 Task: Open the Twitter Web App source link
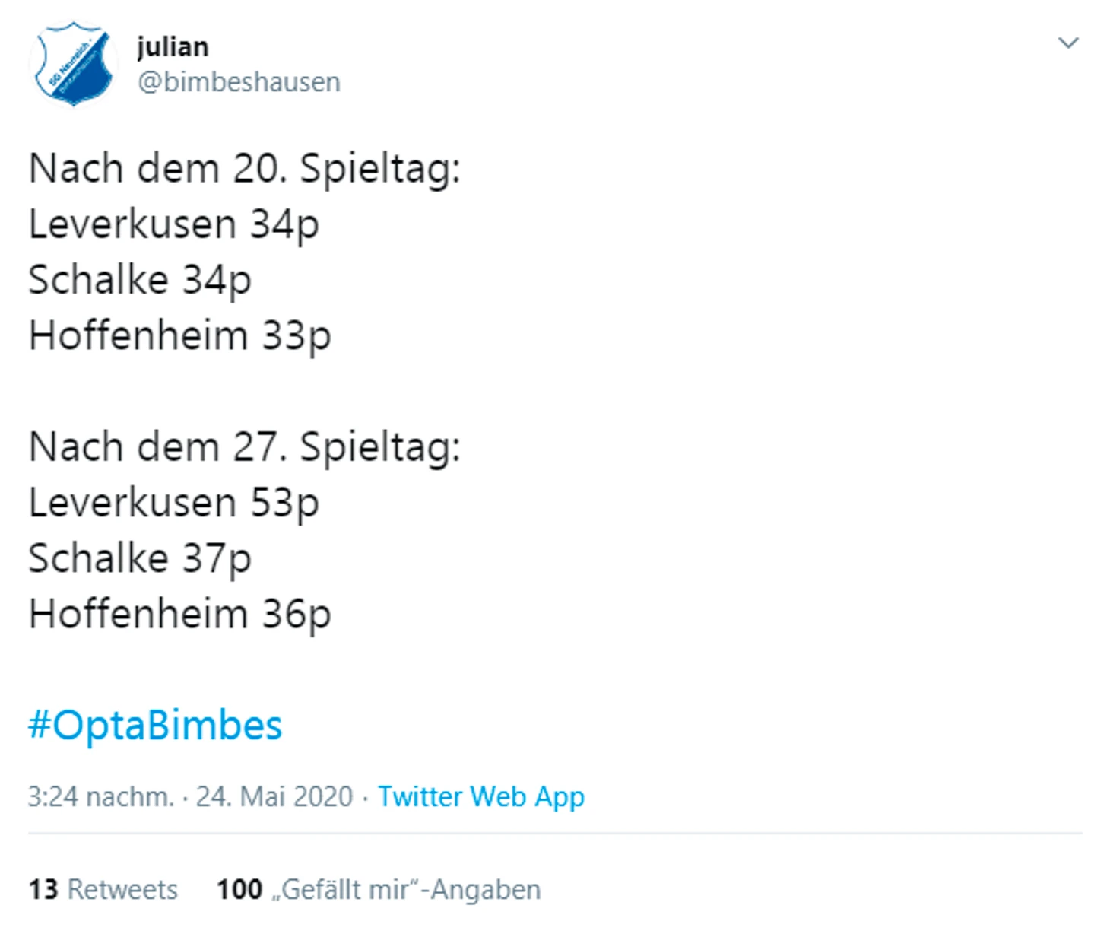pyautogui.click(x=481, y=796)
